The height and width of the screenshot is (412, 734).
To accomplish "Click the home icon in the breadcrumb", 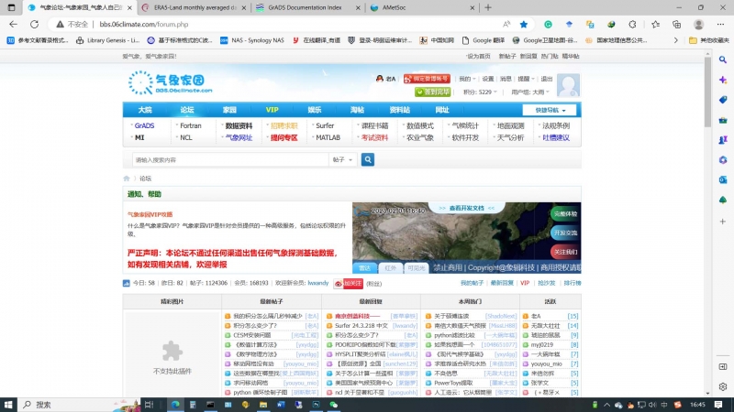I will (127, 179).
